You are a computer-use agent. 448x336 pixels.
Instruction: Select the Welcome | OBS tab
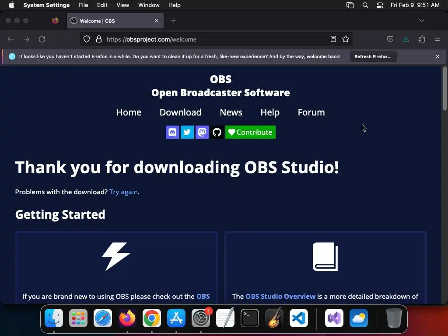(115, 21)
